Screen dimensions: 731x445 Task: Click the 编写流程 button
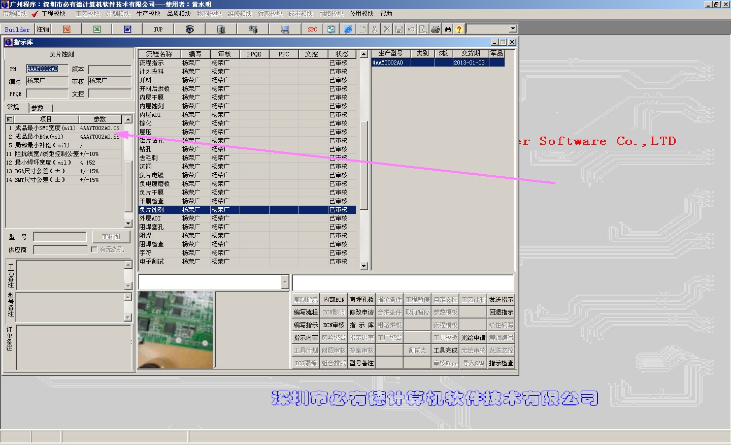pos(306,312)
